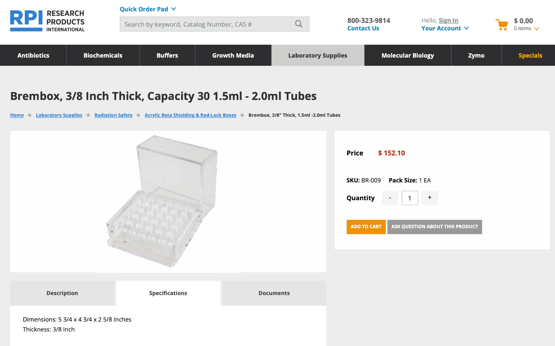Expand the cart items chevron
Image resolution: width=555 pixels, height=346 pixels.
(537, 29)
